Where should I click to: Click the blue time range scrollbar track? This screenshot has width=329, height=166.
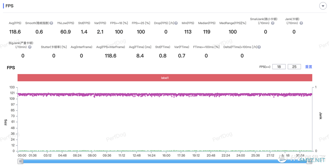164,161
